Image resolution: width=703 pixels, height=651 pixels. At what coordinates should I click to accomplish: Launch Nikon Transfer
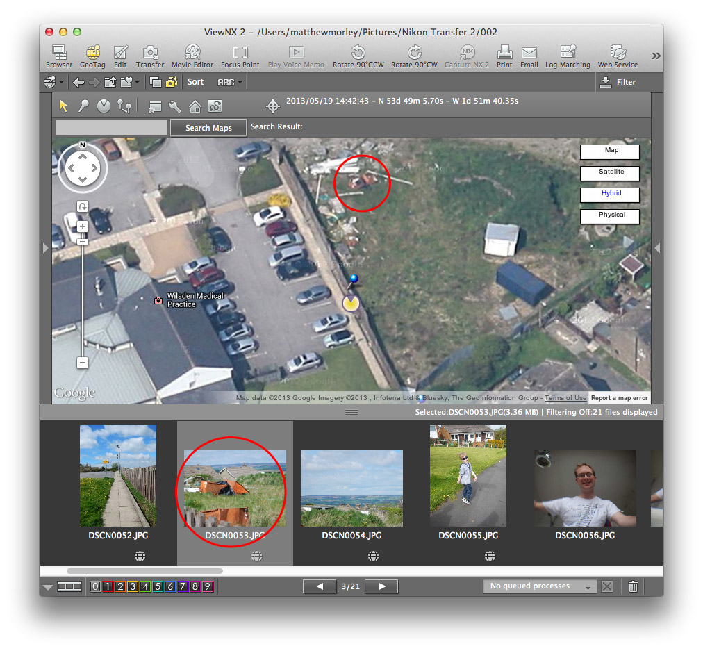[x=150, y=56]
